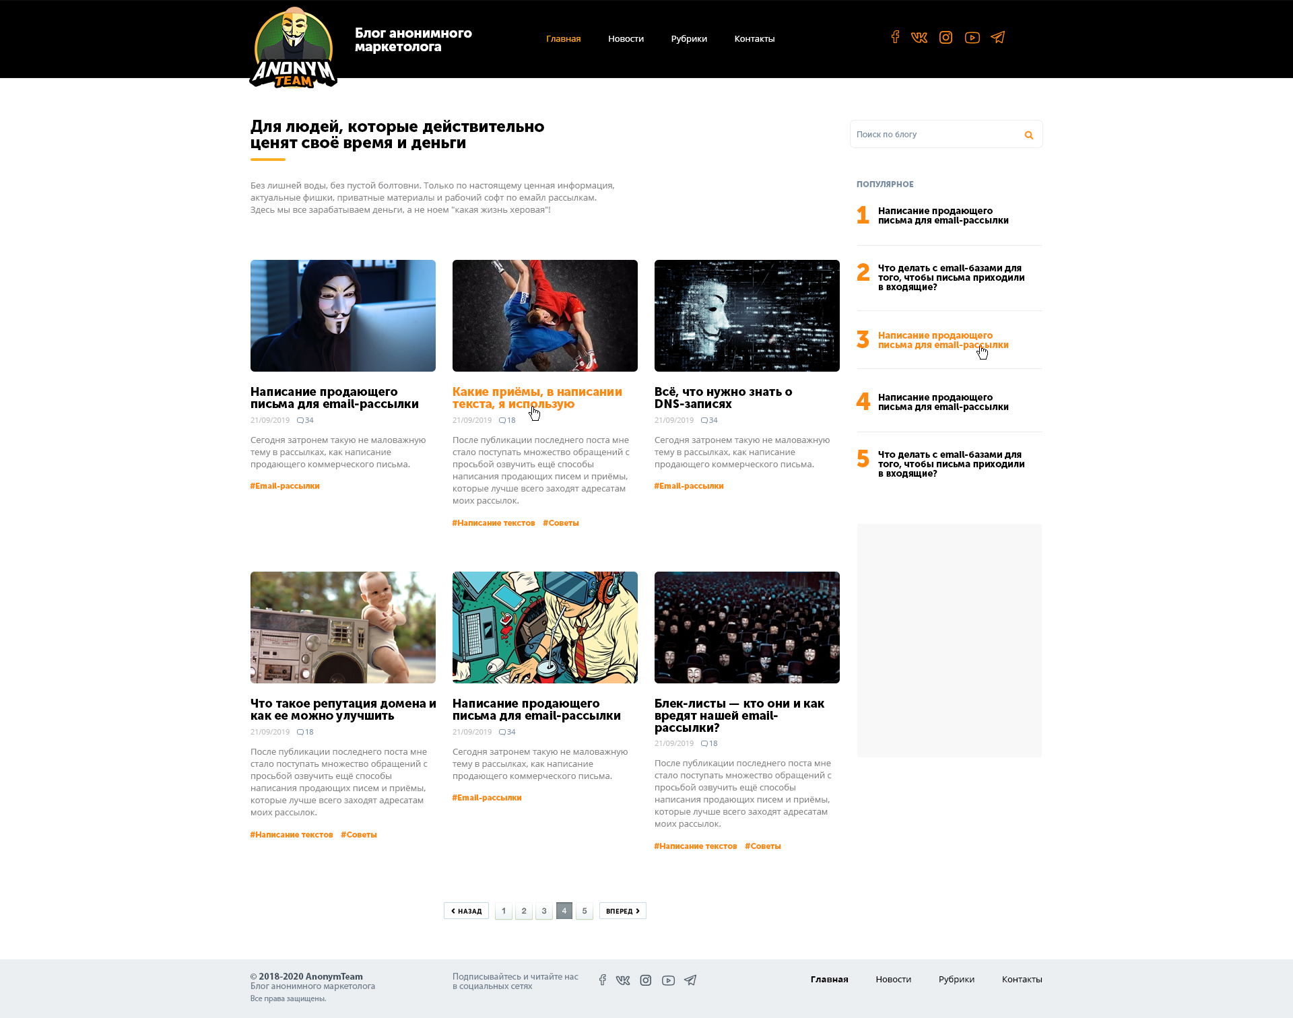Image resolution: width=1293 pixels, height=1018 pixels.
Task: Click #Email-рассылки tag under DNS-записях post
Action: coord(689,486)
